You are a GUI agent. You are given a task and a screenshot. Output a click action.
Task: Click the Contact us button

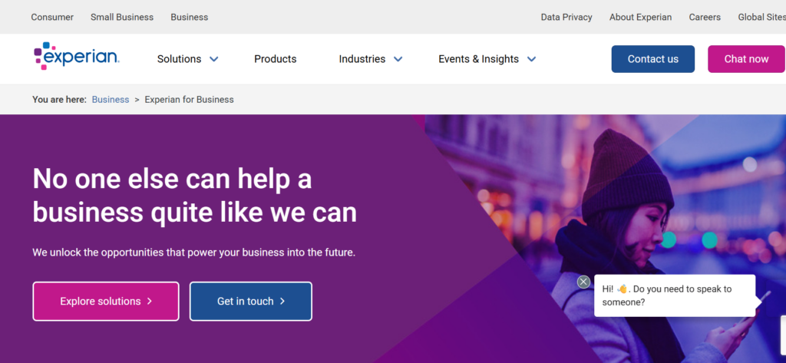[x=652, y=59]
